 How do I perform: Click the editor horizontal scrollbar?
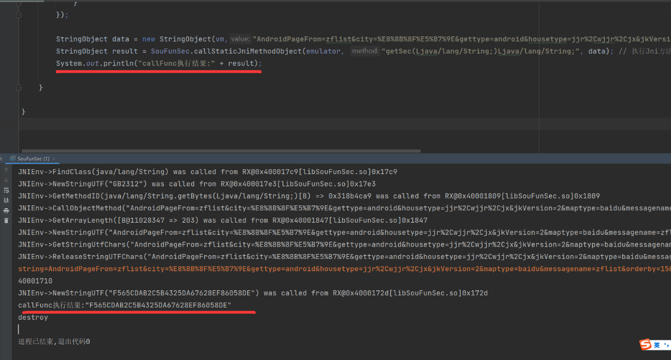click(221, 151)
